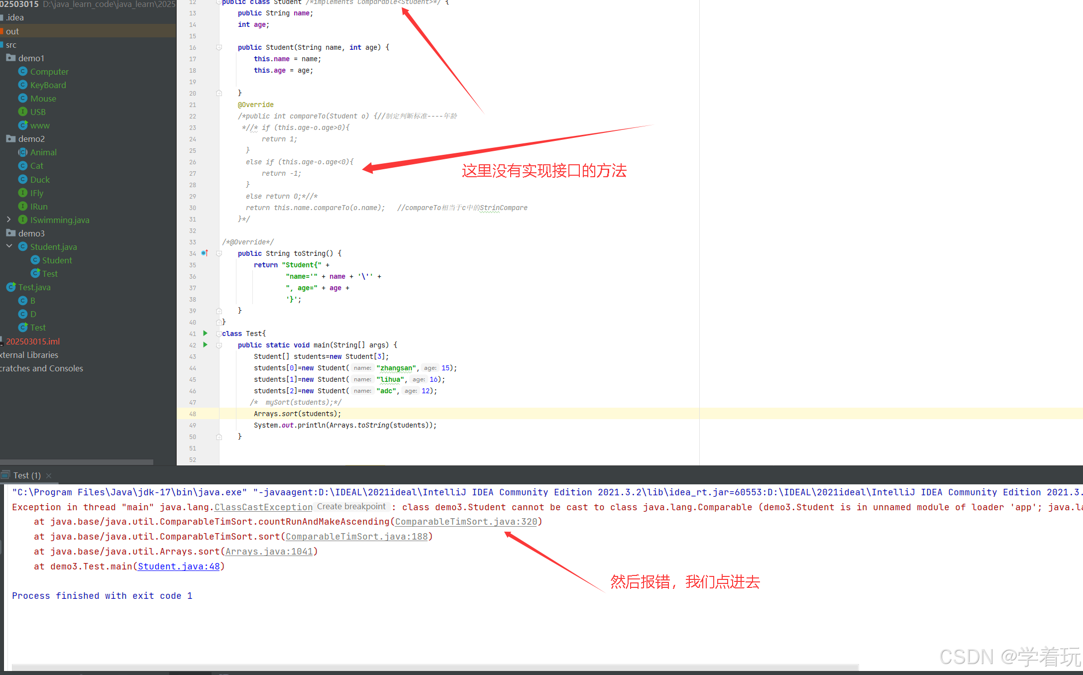Collapse the main method fold marker
Screen dimensions: 1083x675
219,345
